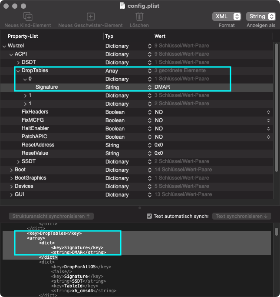This screenshot has height=297, width=280.
Task: Click the xh_cmsd4 string in XML text
Action: click(82, 290)
